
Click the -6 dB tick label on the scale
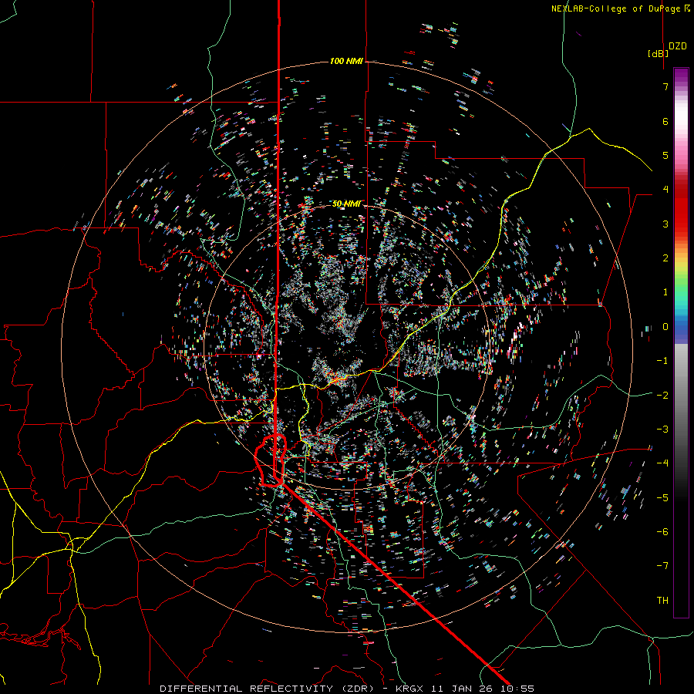pos(662,532)
